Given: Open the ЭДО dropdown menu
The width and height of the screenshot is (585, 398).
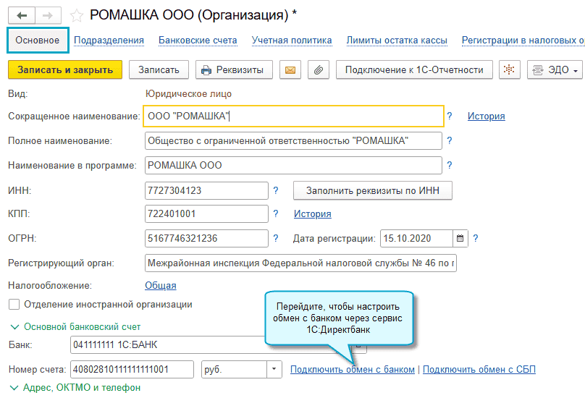Looking at the screenshot, I should (x=556, y=70).
